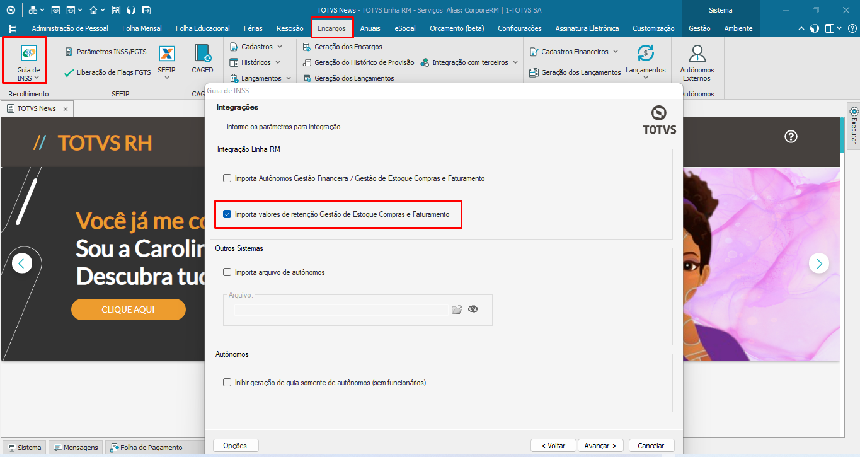Open Geração dos Encargos
Screen dimensions: 860x457
pyautogui.click(x=342, y=47)
